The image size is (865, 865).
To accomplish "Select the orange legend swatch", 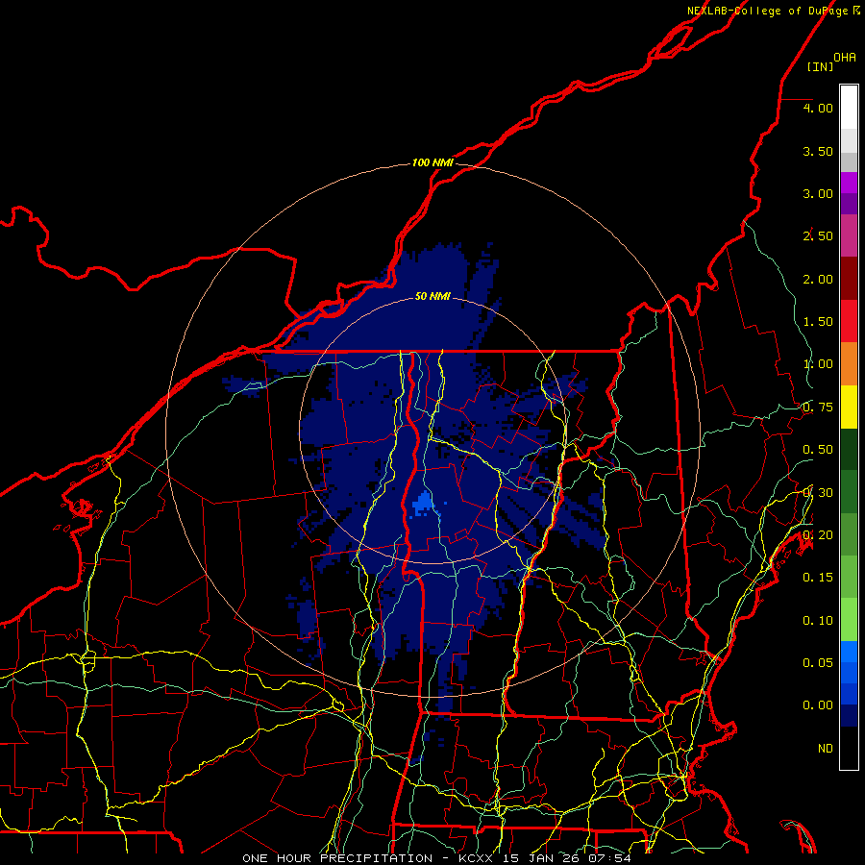I will [x=849, y=364].
